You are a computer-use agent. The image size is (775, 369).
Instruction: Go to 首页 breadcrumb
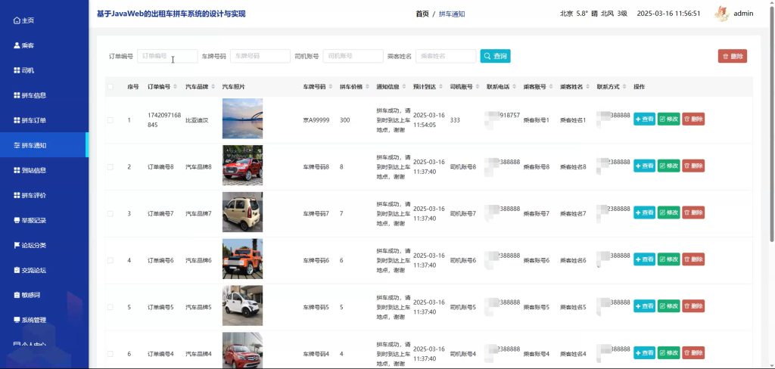pos(422,14)
